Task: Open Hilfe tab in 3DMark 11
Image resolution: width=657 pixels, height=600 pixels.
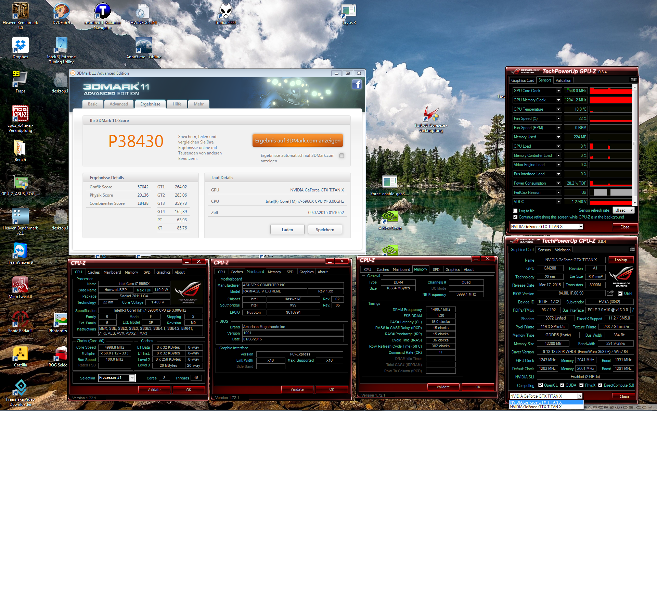Action: tap(177, 104)
